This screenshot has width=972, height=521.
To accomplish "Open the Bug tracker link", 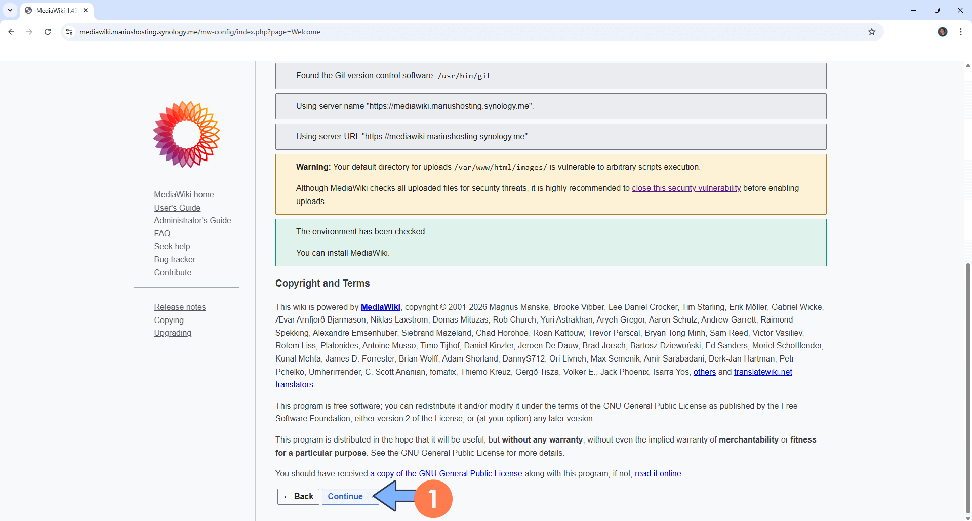I will click(175, 259).
